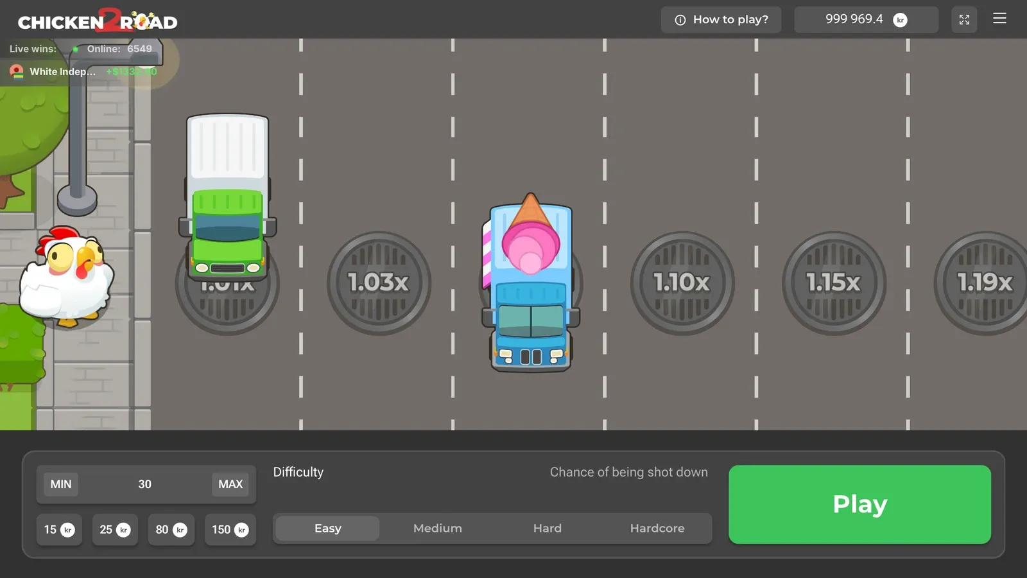Image resolution: width=1027 pixels, height=578 pixels.
Task: Select Easy difficulty
Action: 328,529
